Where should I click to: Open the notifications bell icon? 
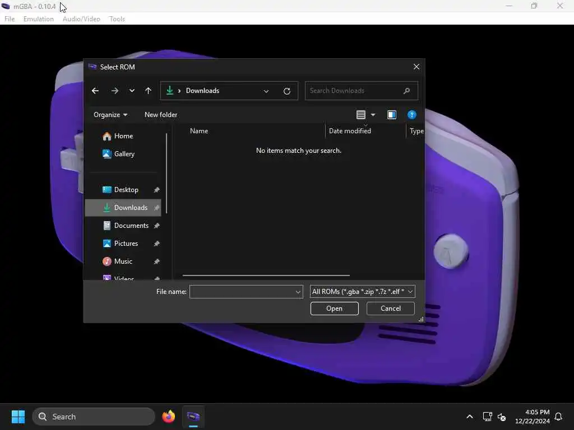tap(558, 417)
